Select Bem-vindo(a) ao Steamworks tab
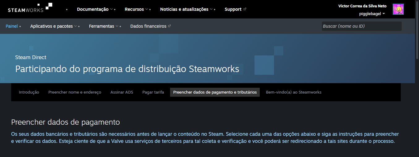419x157 pixels. tap(294, 92)
